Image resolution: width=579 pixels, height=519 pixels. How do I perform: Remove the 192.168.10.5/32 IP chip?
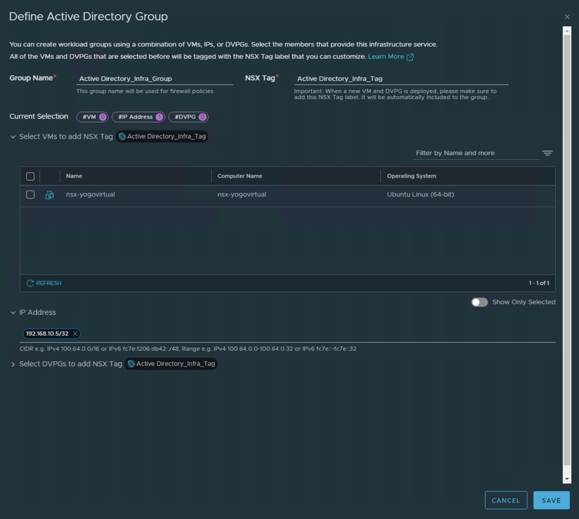(75, 334)
